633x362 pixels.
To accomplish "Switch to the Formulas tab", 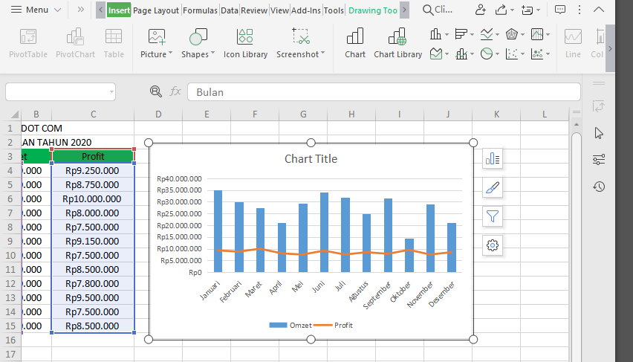I will pyautogui.click(x=200, y=10).
